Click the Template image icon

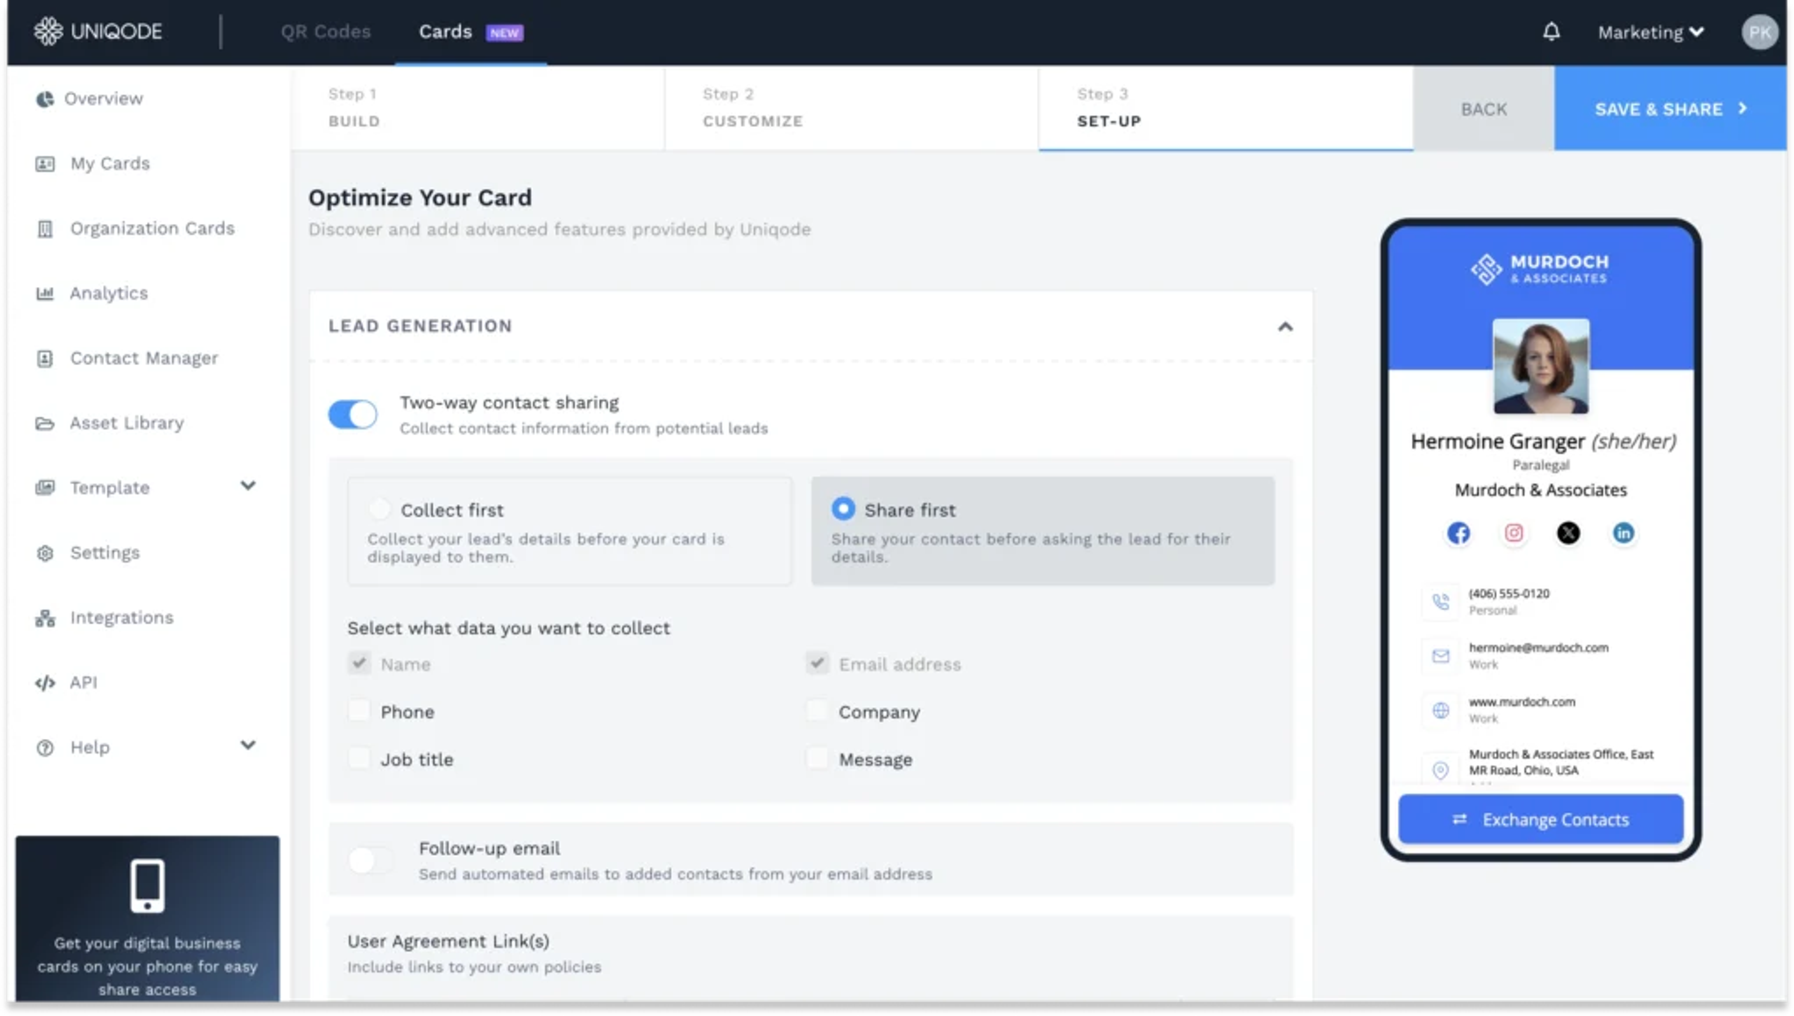(45, 488)
